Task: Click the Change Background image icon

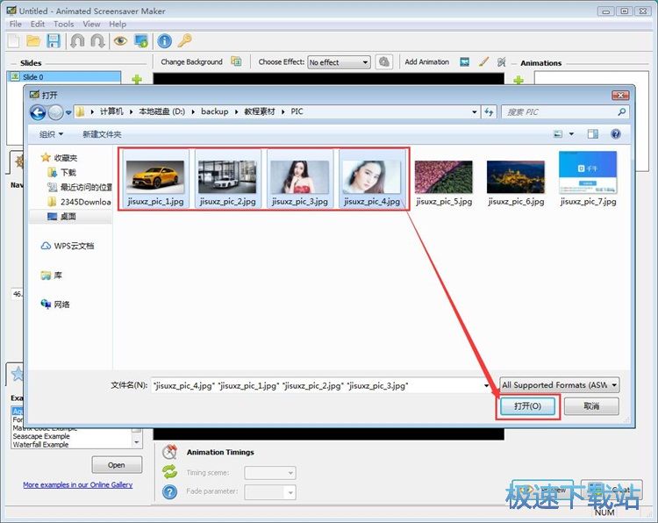Action: pos(236,61)
